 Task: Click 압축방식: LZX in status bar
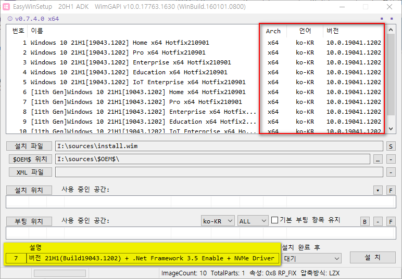coord(320,273)
